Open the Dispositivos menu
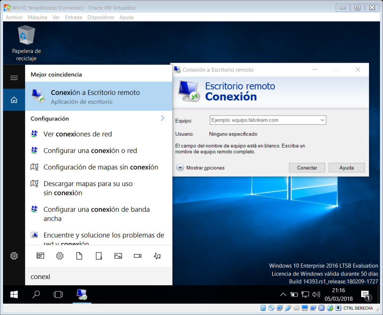 (101, 17)
